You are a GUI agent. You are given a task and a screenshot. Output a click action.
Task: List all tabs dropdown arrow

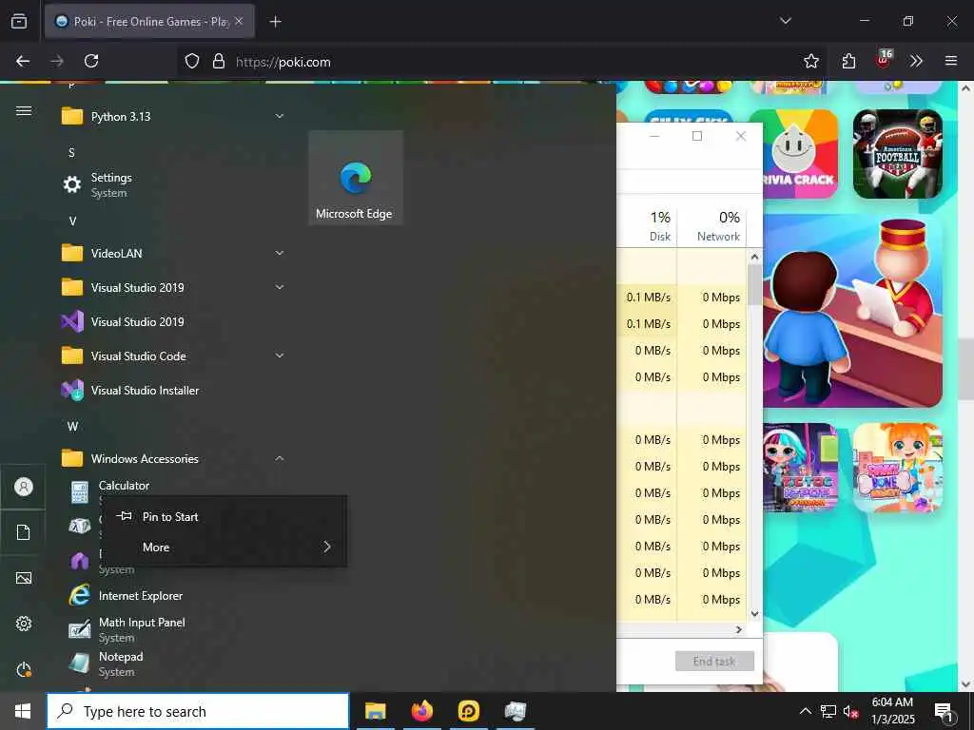tap(785, 21)
